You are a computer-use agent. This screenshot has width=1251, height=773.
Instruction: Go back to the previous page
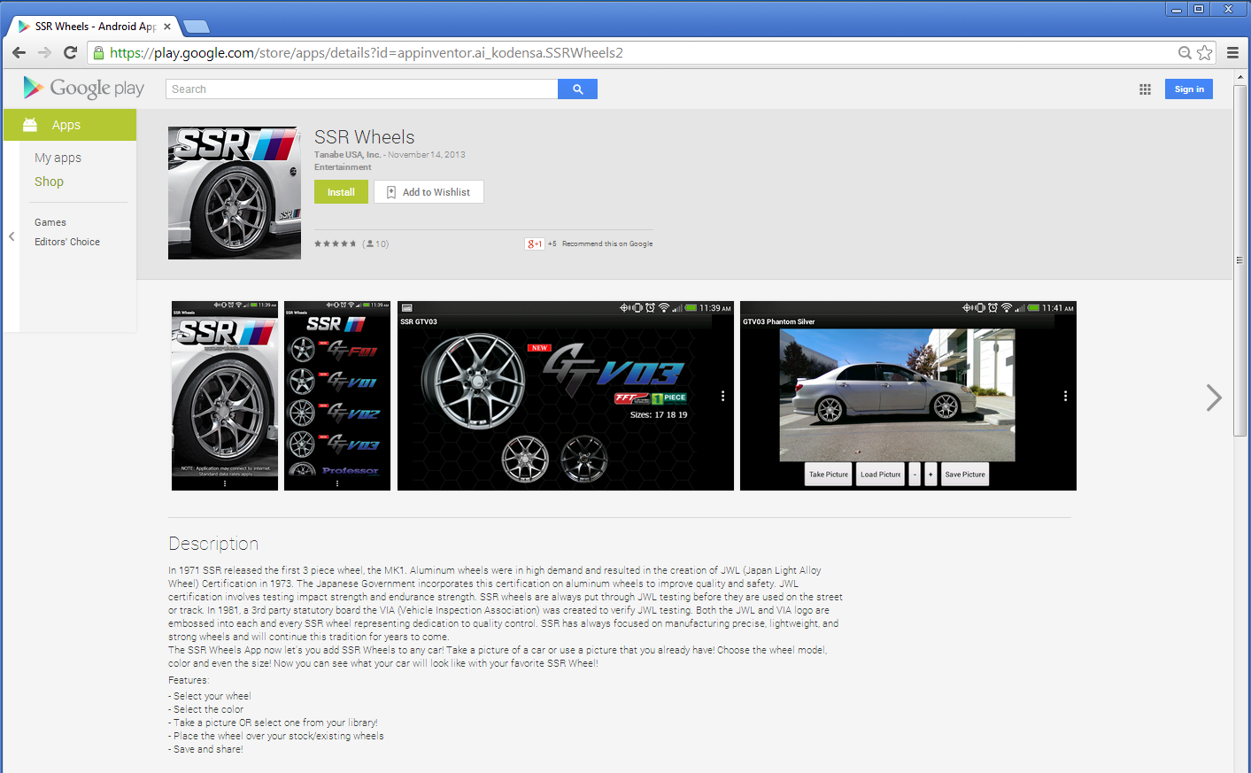[x=19, y=53]
